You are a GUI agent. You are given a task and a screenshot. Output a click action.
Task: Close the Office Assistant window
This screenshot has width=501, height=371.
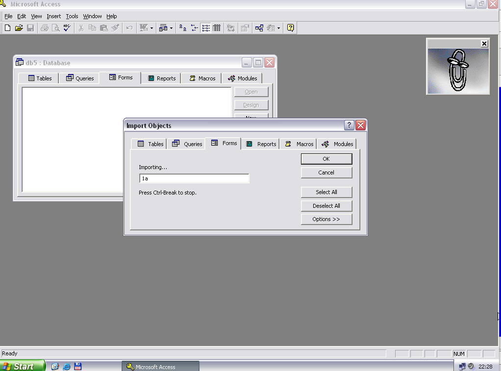point(484,44)
